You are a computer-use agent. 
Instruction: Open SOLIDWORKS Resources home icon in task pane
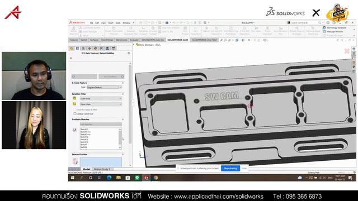(x=354, y=49)
